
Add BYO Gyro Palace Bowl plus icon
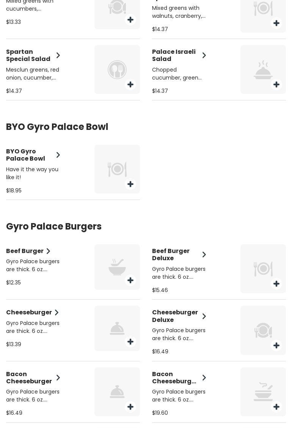[130, 184]
